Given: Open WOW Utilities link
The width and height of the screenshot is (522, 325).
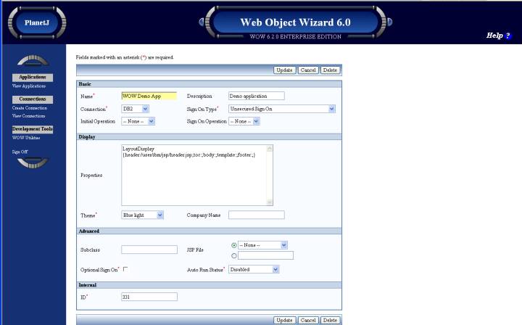Looking at the screenshot, I should (26, 138).
